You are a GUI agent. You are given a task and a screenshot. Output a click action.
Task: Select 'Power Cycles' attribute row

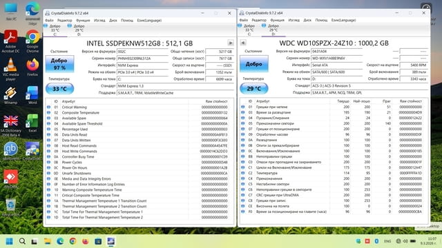coord(140,163)
